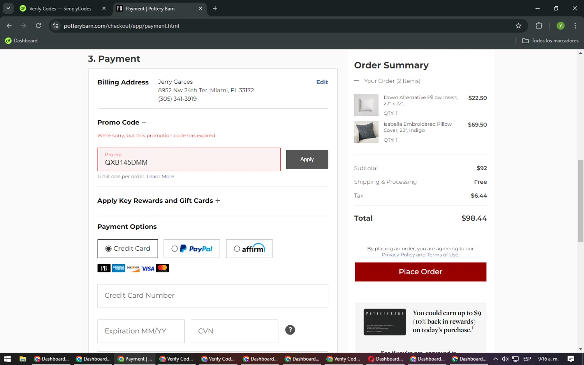Click the American Express card logo
The image size is (584, 365).
[x=118, y=268]
